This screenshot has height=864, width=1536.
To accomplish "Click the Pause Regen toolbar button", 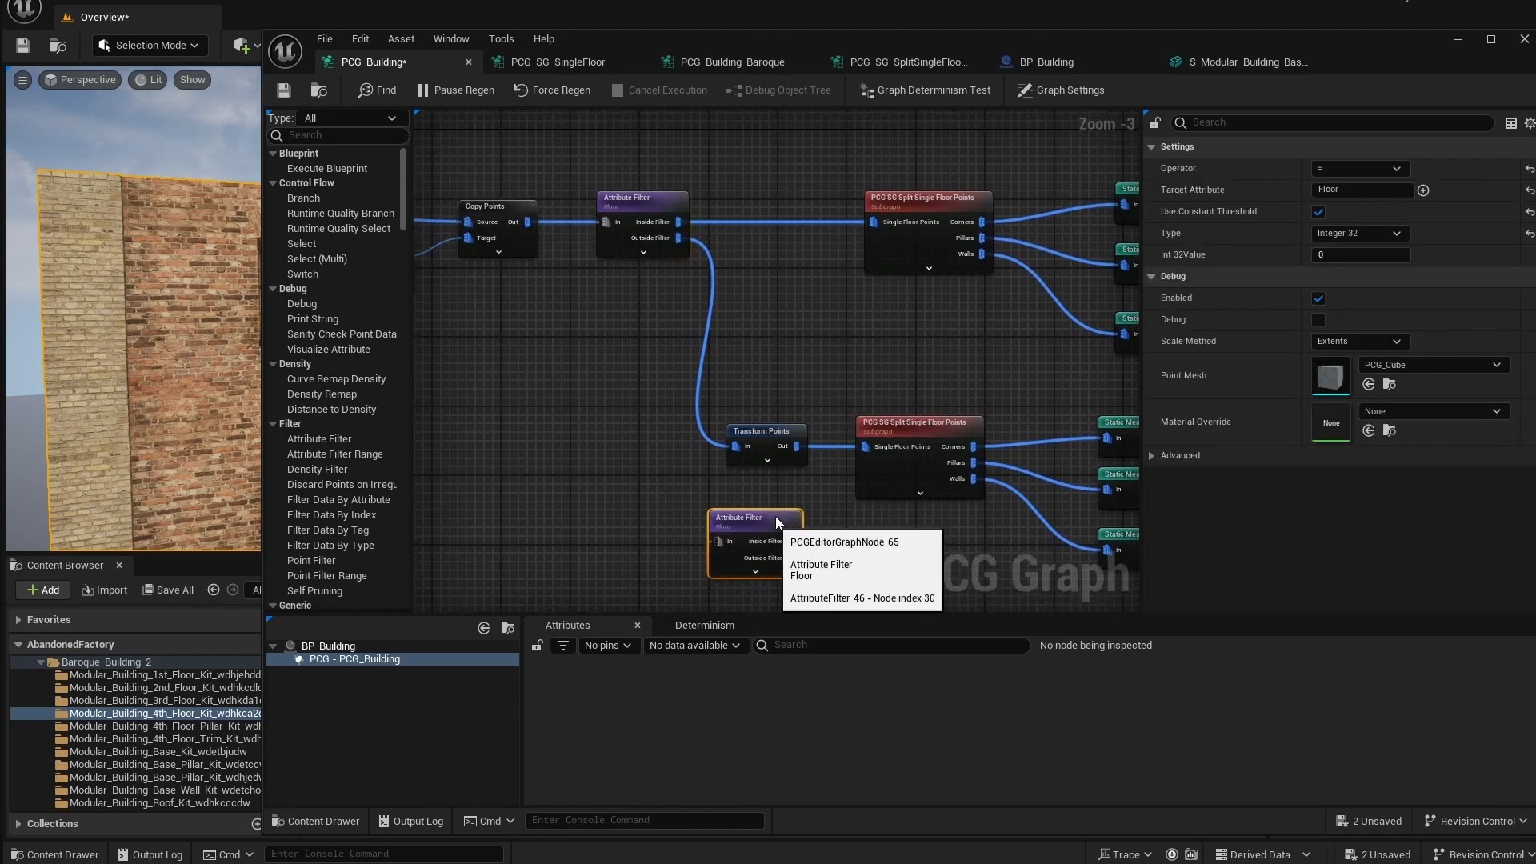I will point(456,90).
